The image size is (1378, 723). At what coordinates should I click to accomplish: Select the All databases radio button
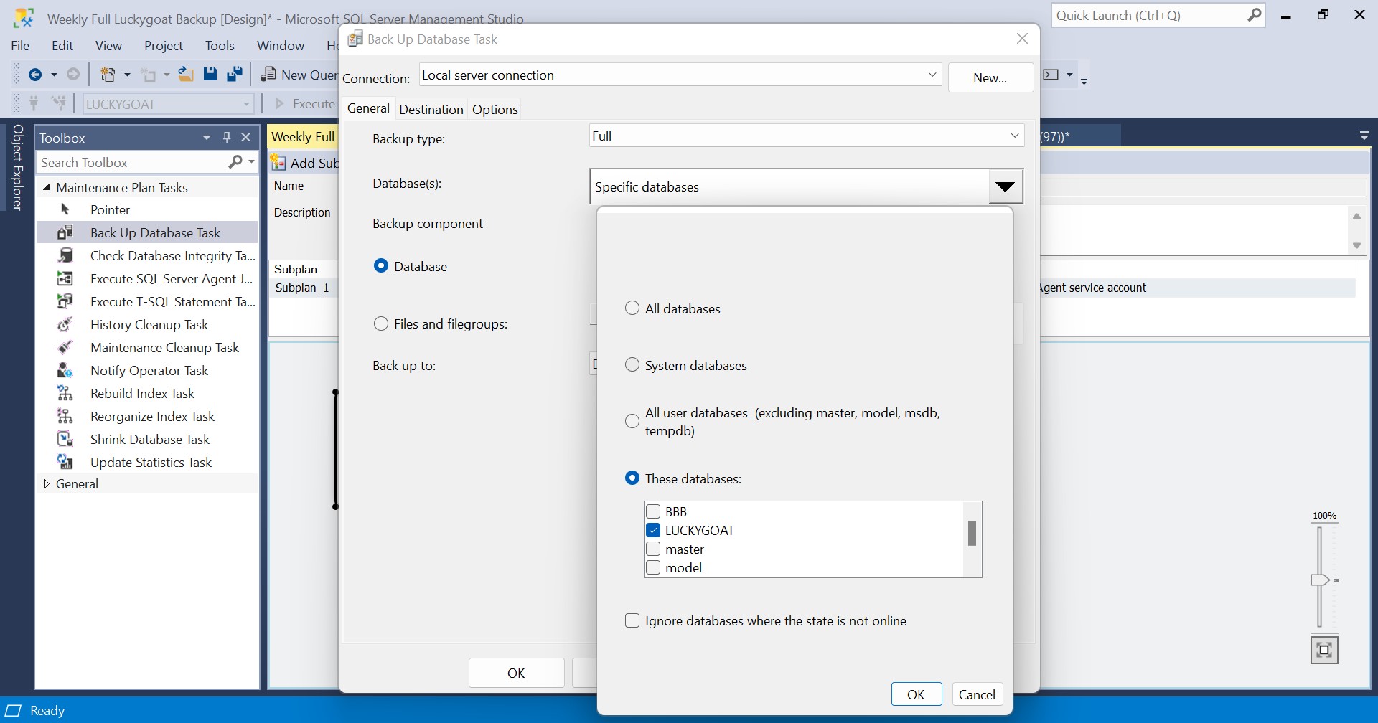pyautogui.click(x=632, y=308)
